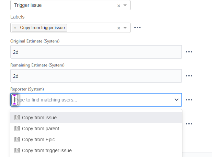Viewport: 212px width, 157px height.
Task: Remove the 'Copy from trigger issue' label tag
Action: [x=15, y=28]
